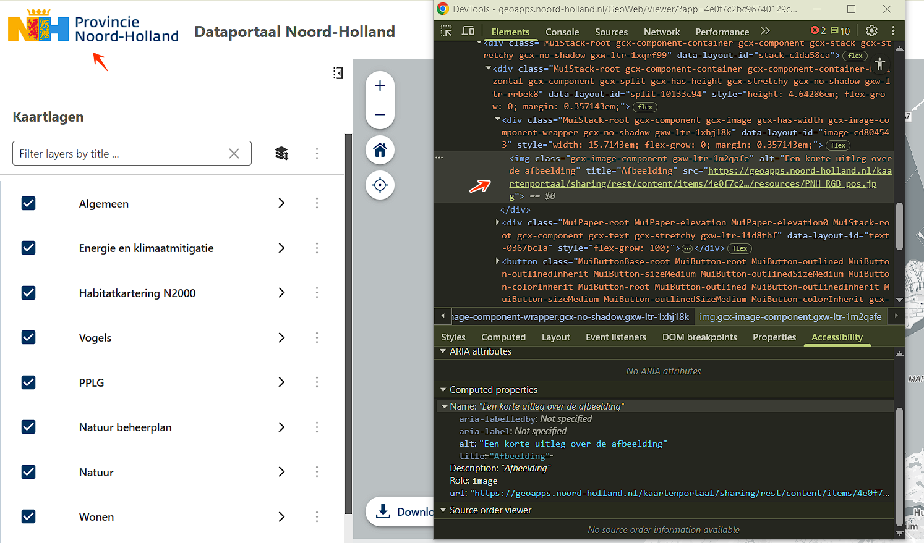Screen dimensions: 924x543
Task: Click the Filter layers by title field
Action: coord(121,154)
